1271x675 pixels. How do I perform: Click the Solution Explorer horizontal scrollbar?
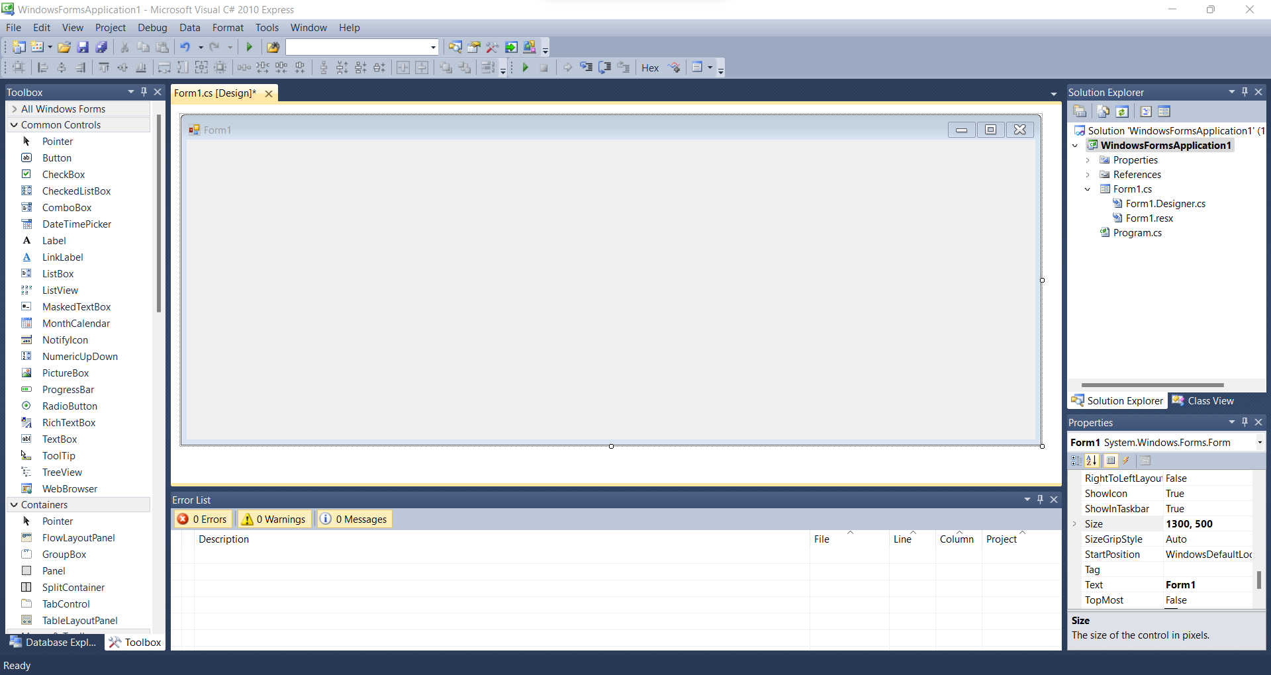[1153, 385]
